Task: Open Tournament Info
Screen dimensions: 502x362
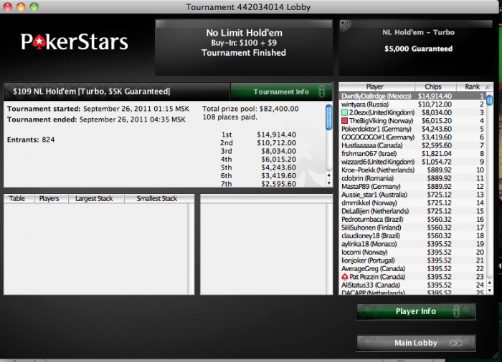Action: pos(281,92)
